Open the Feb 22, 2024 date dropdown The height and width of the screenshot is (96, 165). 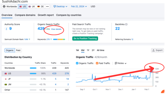[x=79, y=7]
